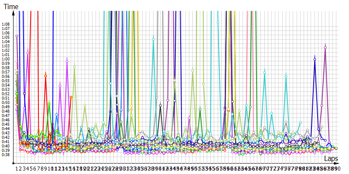Click the 1:00 tick label on the time axis
This screenshot has width=349, height=174.
point(6,59)
